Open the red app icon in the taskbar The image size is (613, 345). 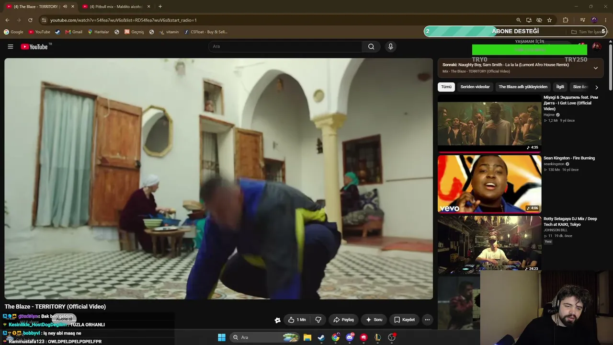pyautogui.click(x=364, y=337)
